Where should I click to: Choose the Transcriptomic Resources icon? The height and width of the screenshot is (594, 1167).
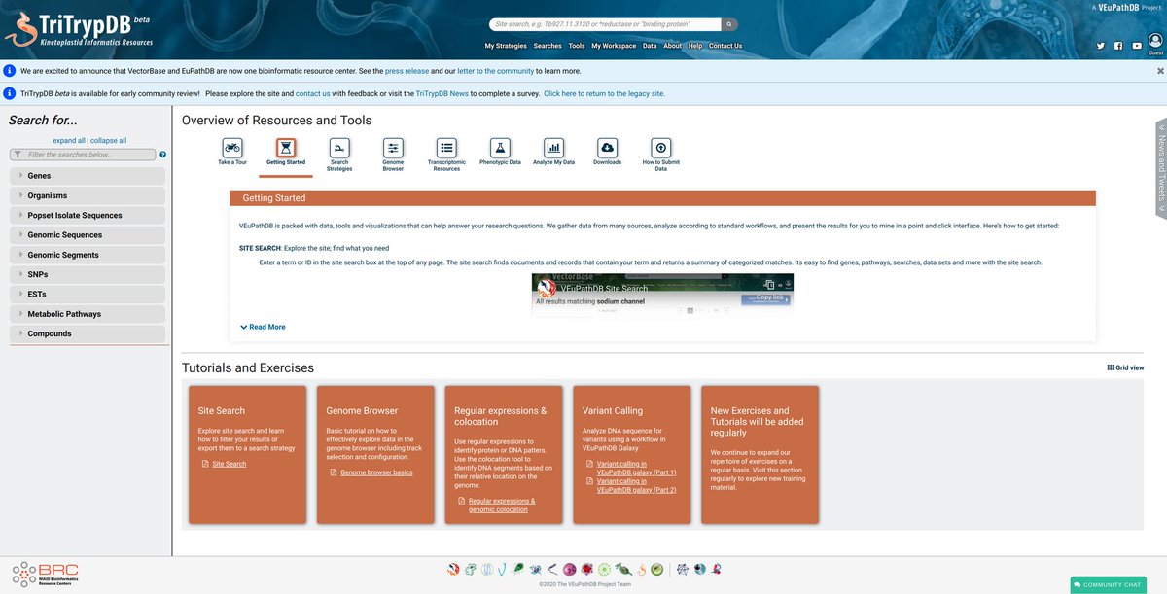(x=446, y=148)
